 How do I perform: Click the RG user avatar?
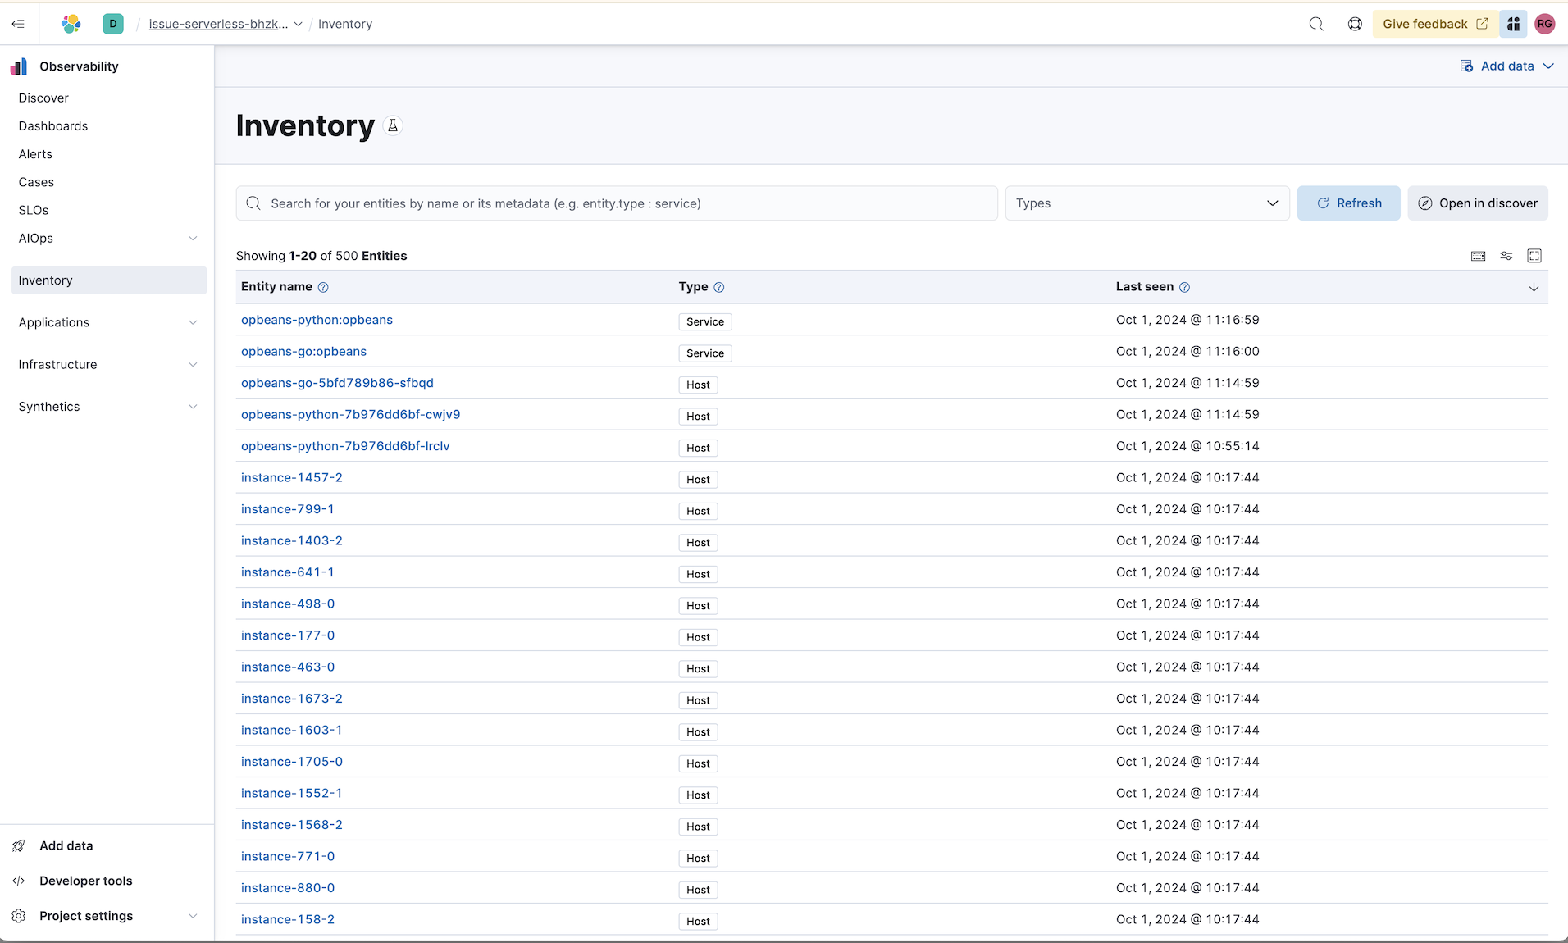[1545, 24]
